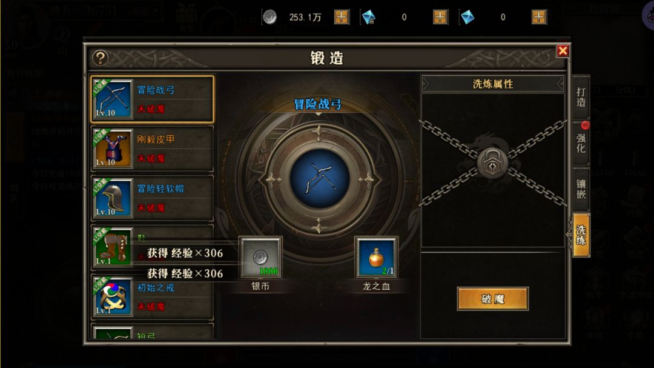Switch to the 镶嵌 tab
654x368 pixels.
point(581,189)
